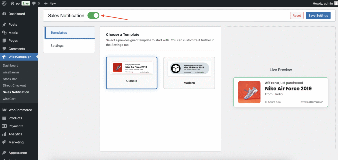
Task: Open the Templates tab
Action: [70, 33]
